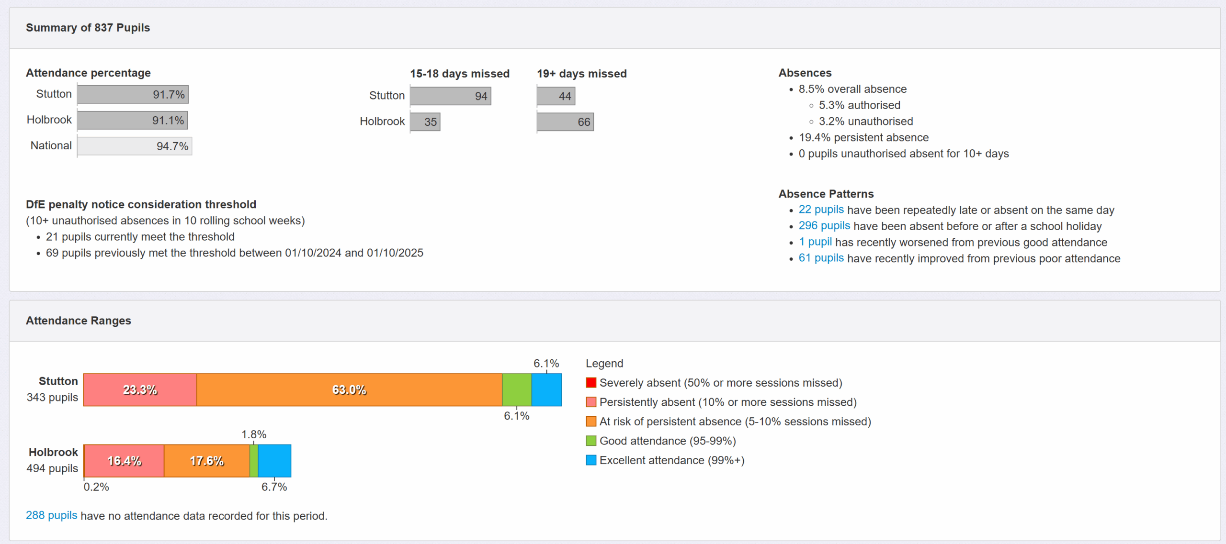Click the red Severely absent legend swatch
The image size is (1226, 544).
click(591, 383)
